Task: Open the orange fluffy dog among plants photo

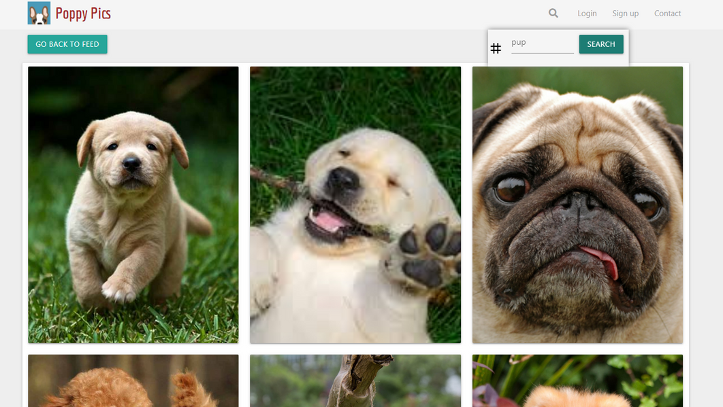Action: click(x=577, y=381)
